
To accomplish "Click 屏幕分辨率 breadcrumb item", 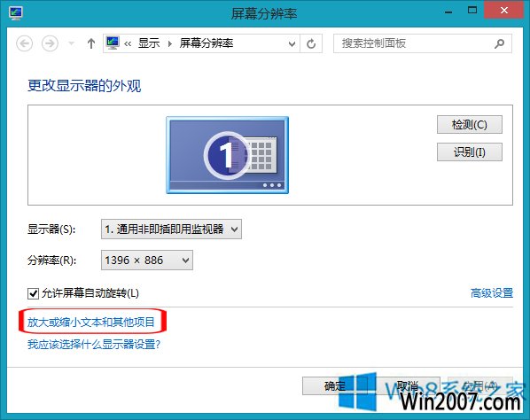I will point(207,43).
